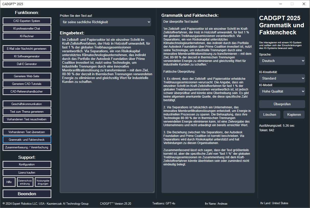Expand the KI-Modell dropdown showing Hohe Qualität
This screenshot has height=208, width=310.
point(282,91)
